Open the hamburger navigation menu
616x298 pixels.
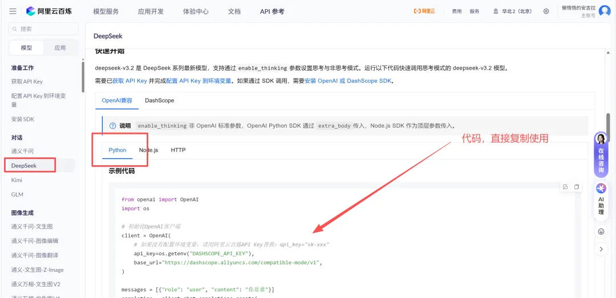[x=13, y=11]
